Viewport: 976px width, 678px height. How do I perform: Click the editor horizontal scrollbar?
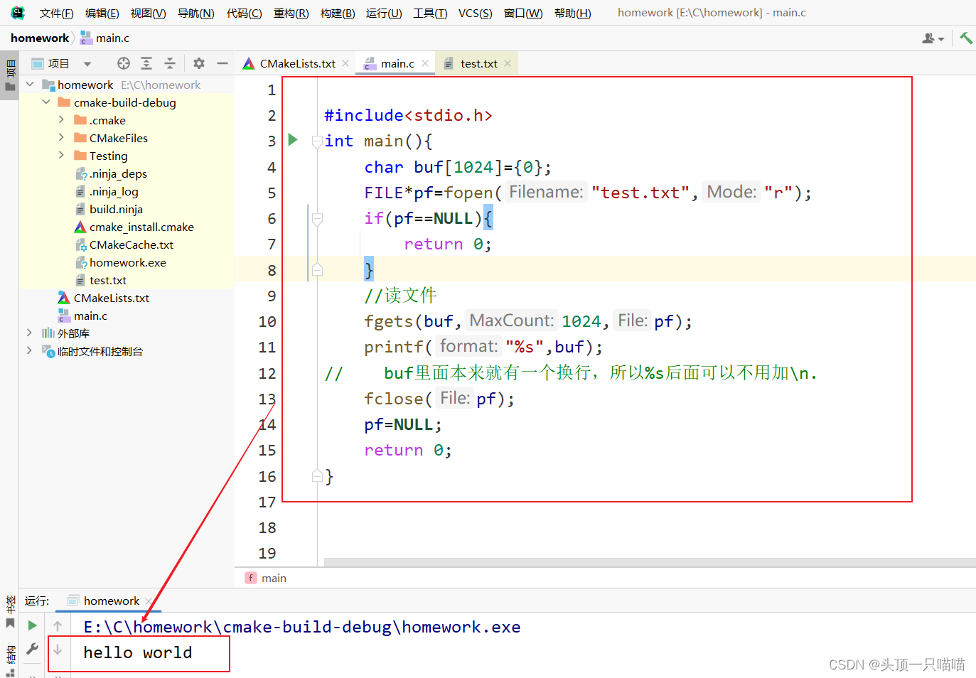click(650, 562)
